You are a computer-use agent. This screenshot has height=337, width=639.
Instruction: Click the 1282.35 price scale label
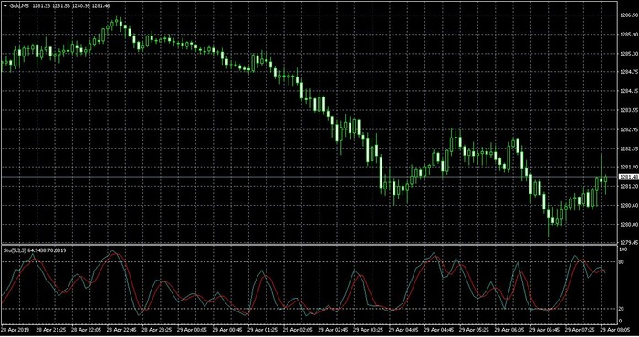pos(628,148)
